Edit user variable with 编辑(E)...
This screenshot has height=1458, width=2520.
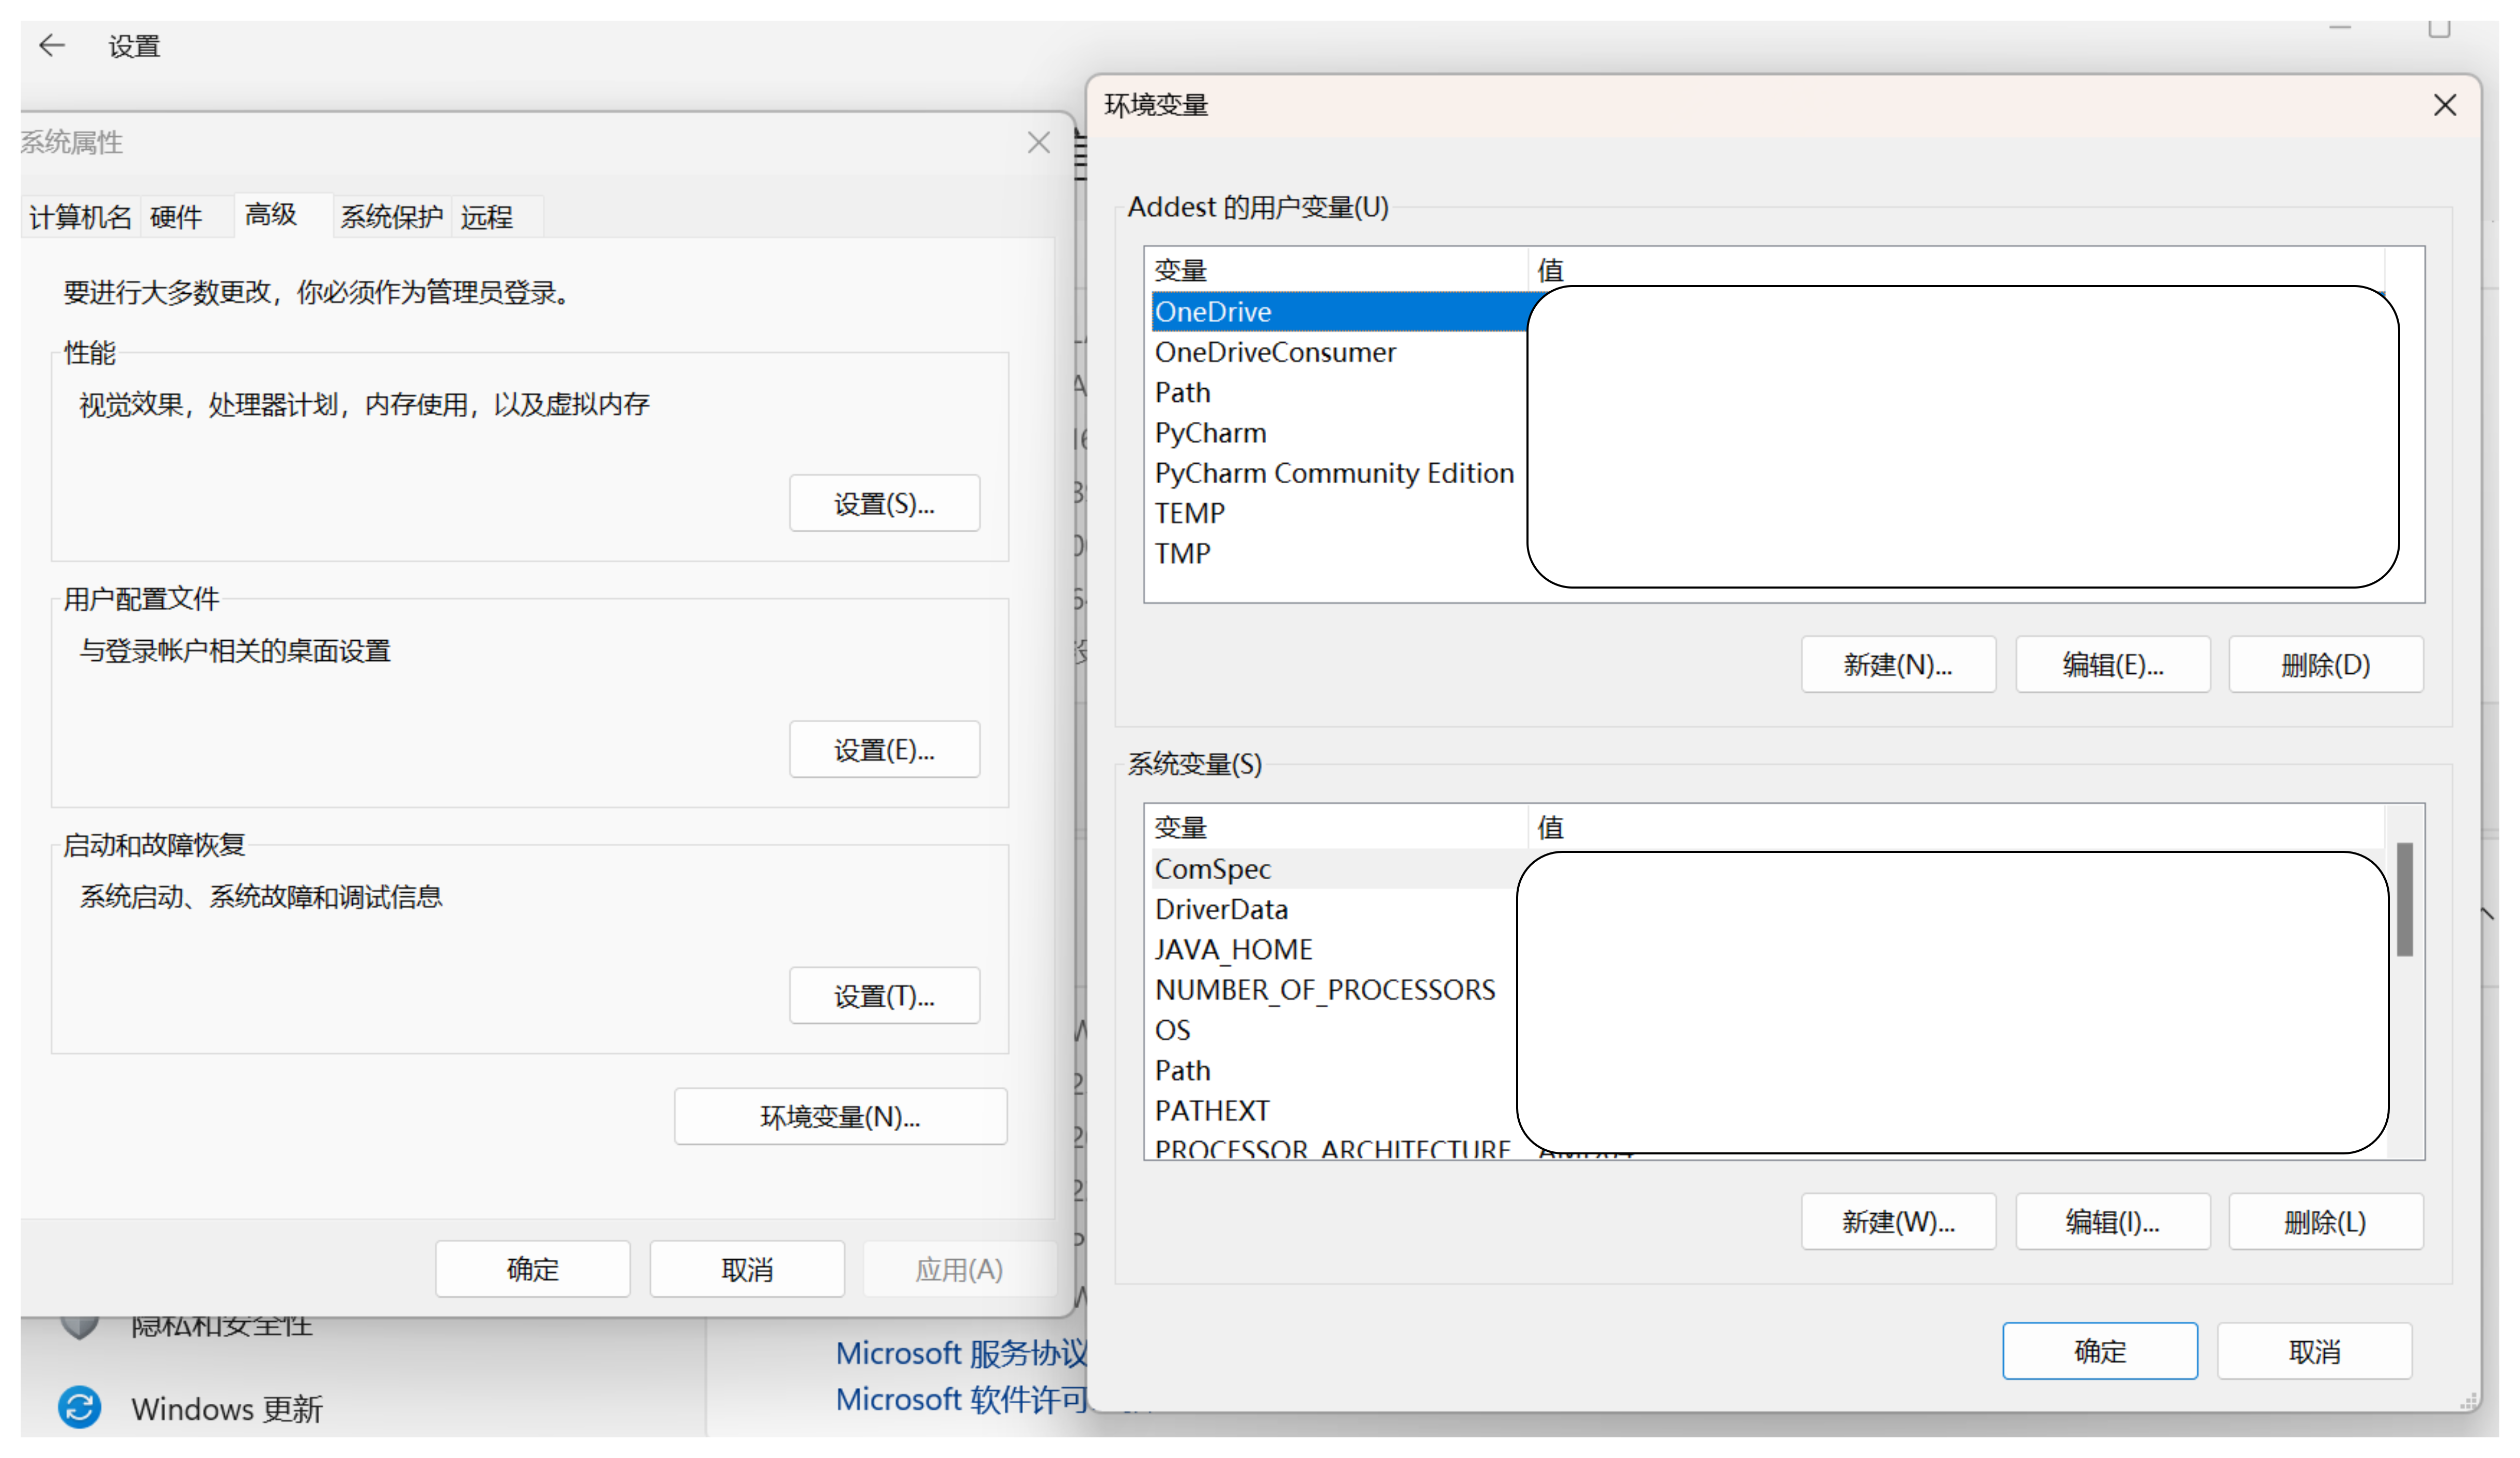2112,664
